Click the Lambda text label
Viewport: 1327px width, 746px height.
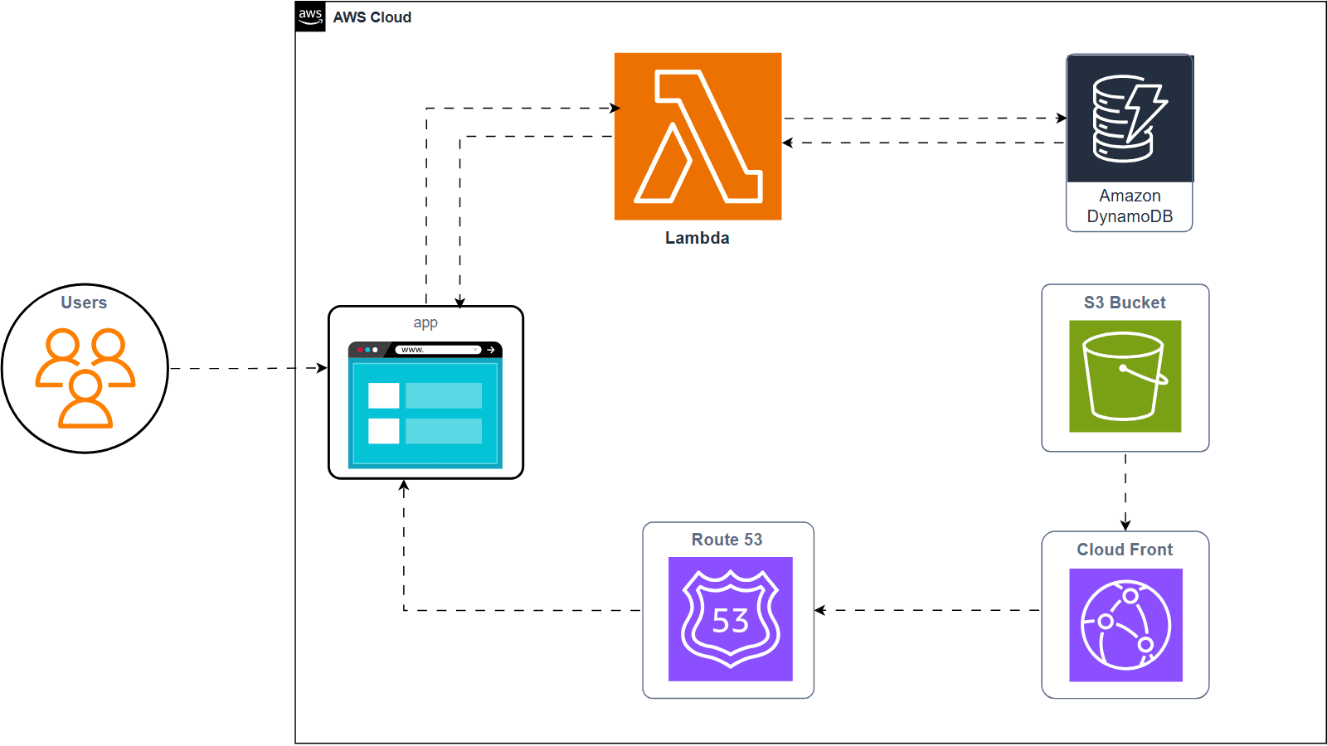(698, 238)
